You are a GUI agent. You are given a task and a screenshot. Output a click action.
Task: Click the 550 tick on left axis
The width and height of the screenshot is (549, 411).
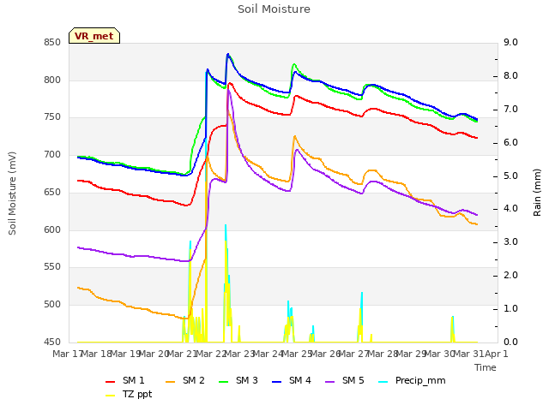(x=52, y=267)
